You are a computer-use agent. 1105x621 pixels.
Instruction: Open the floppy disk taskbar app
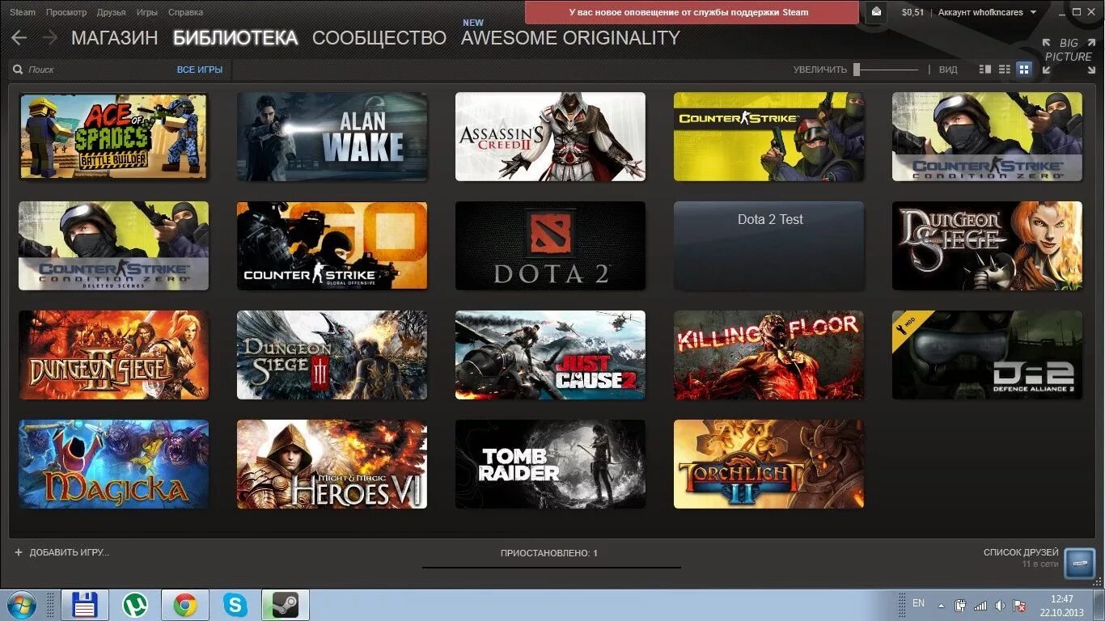click(85, 605)
